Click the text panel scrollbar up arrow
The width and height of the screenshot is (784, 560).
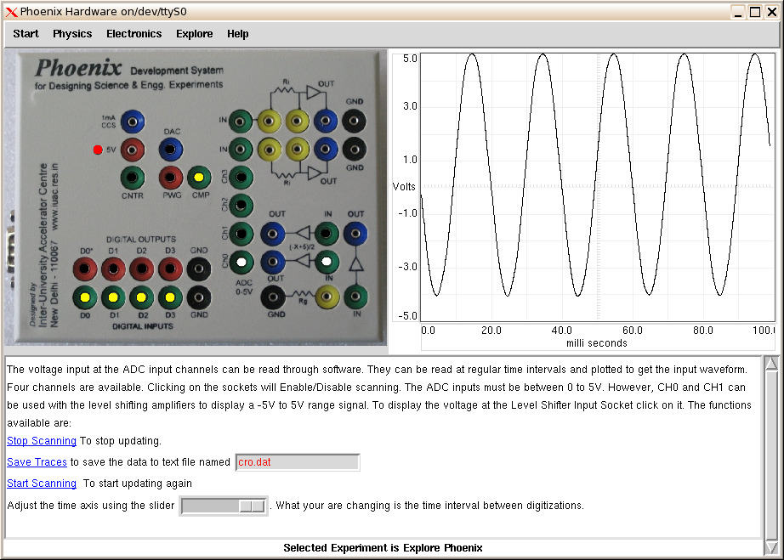[x=771, y=363]
